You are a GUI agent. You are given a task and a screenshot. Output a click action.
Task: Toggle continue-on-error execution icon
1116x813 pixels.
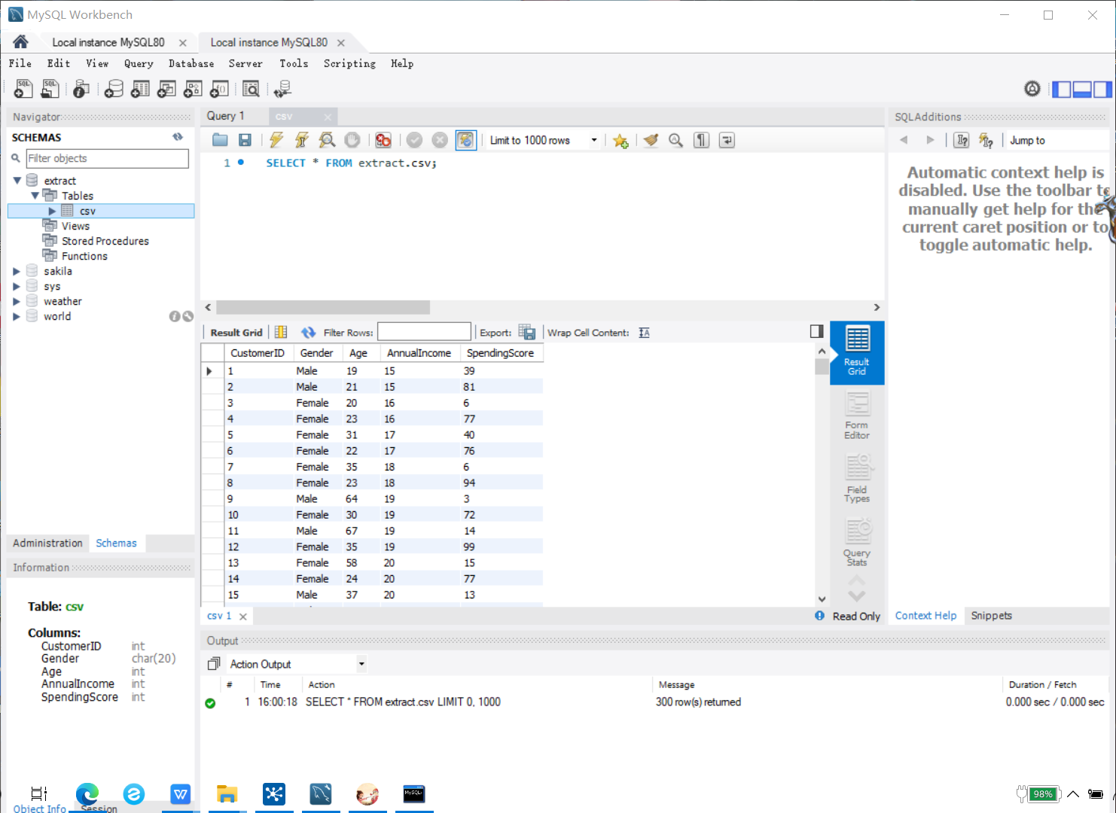(383, 140)
